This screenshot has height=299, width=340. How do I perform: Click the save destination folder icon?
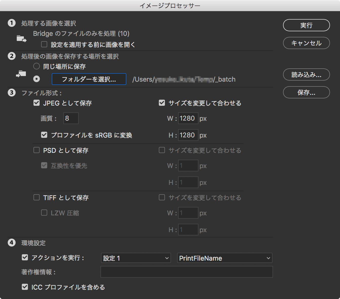coord(21,74)
